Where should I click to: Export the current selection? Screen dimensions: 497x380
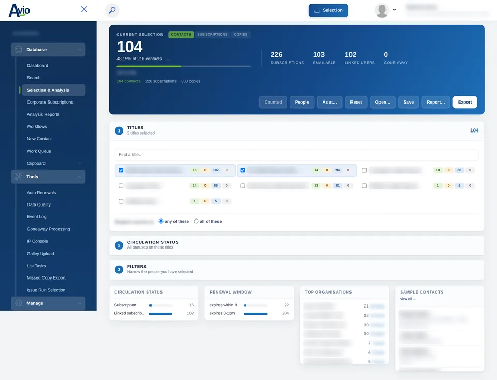coord(465,102)
